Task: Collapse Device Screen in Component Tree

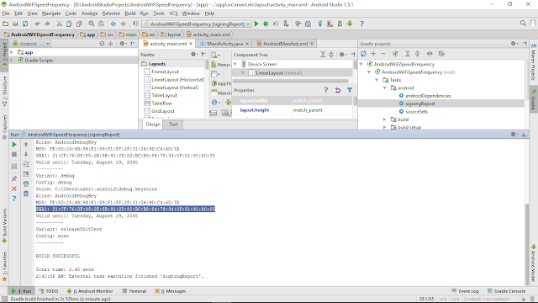Action: click(x=235, y=64)
